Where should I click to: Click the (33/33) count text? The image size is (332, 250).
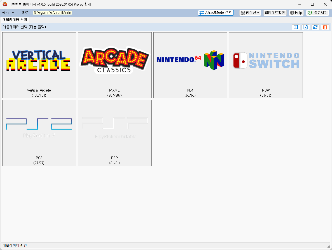(x=266, y=95)
